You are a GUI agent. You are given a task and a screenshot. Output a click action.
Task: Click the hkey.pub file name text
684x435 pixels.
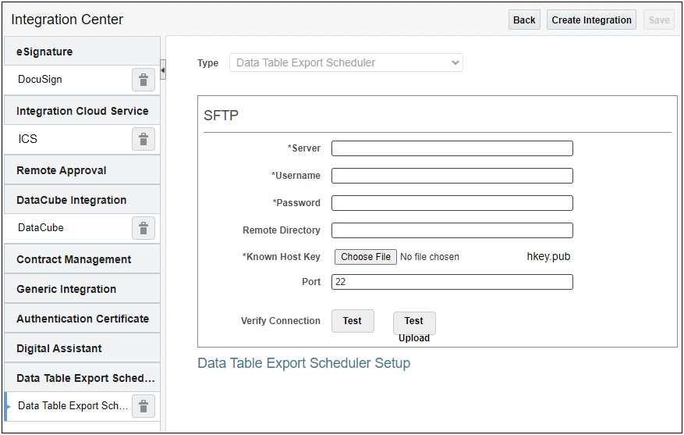click(548, 256)
